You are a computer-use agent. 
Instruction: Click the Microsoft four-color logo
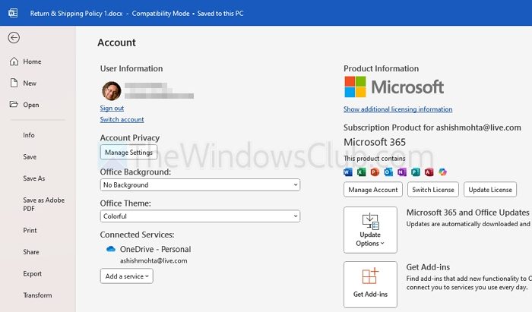(355, 87)
